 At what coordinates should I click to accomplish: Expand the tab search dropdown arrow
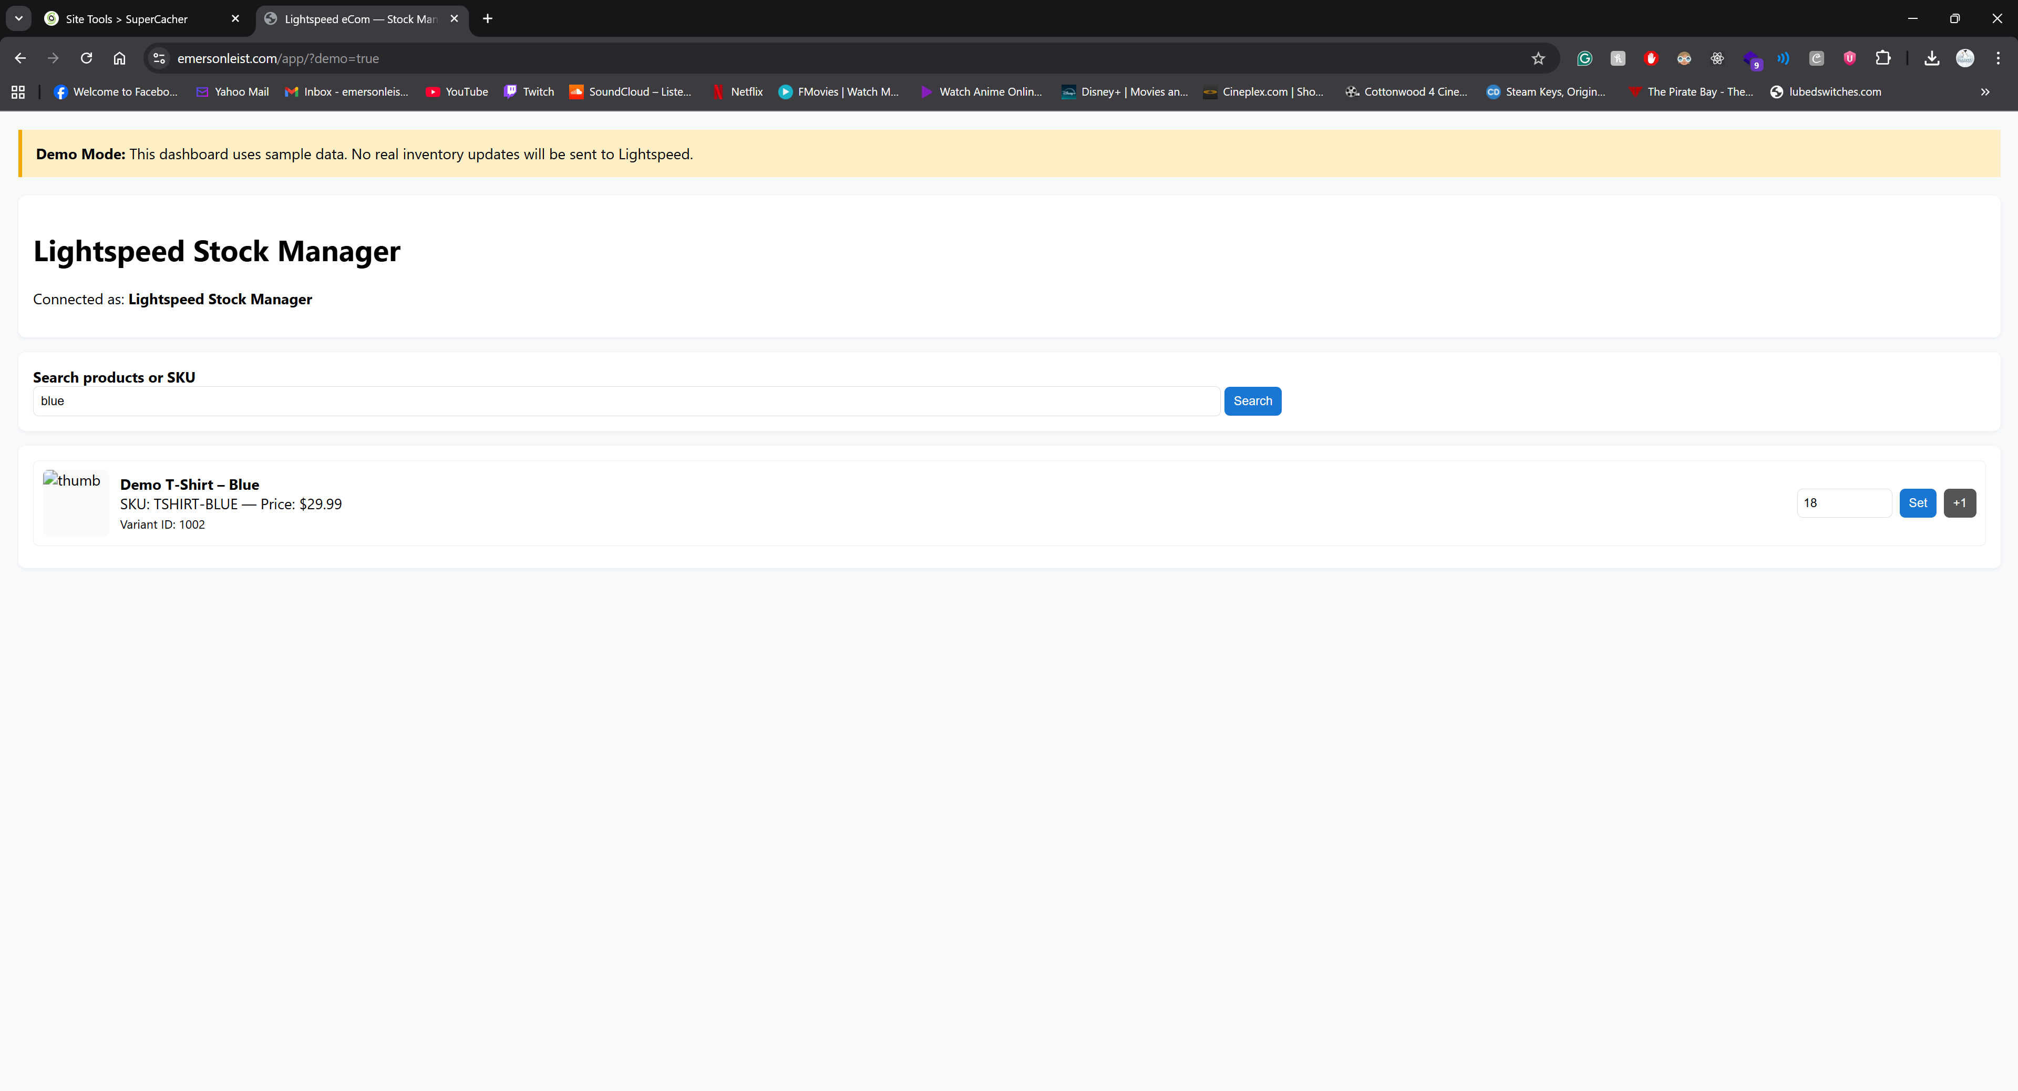[x=19, y=19]
